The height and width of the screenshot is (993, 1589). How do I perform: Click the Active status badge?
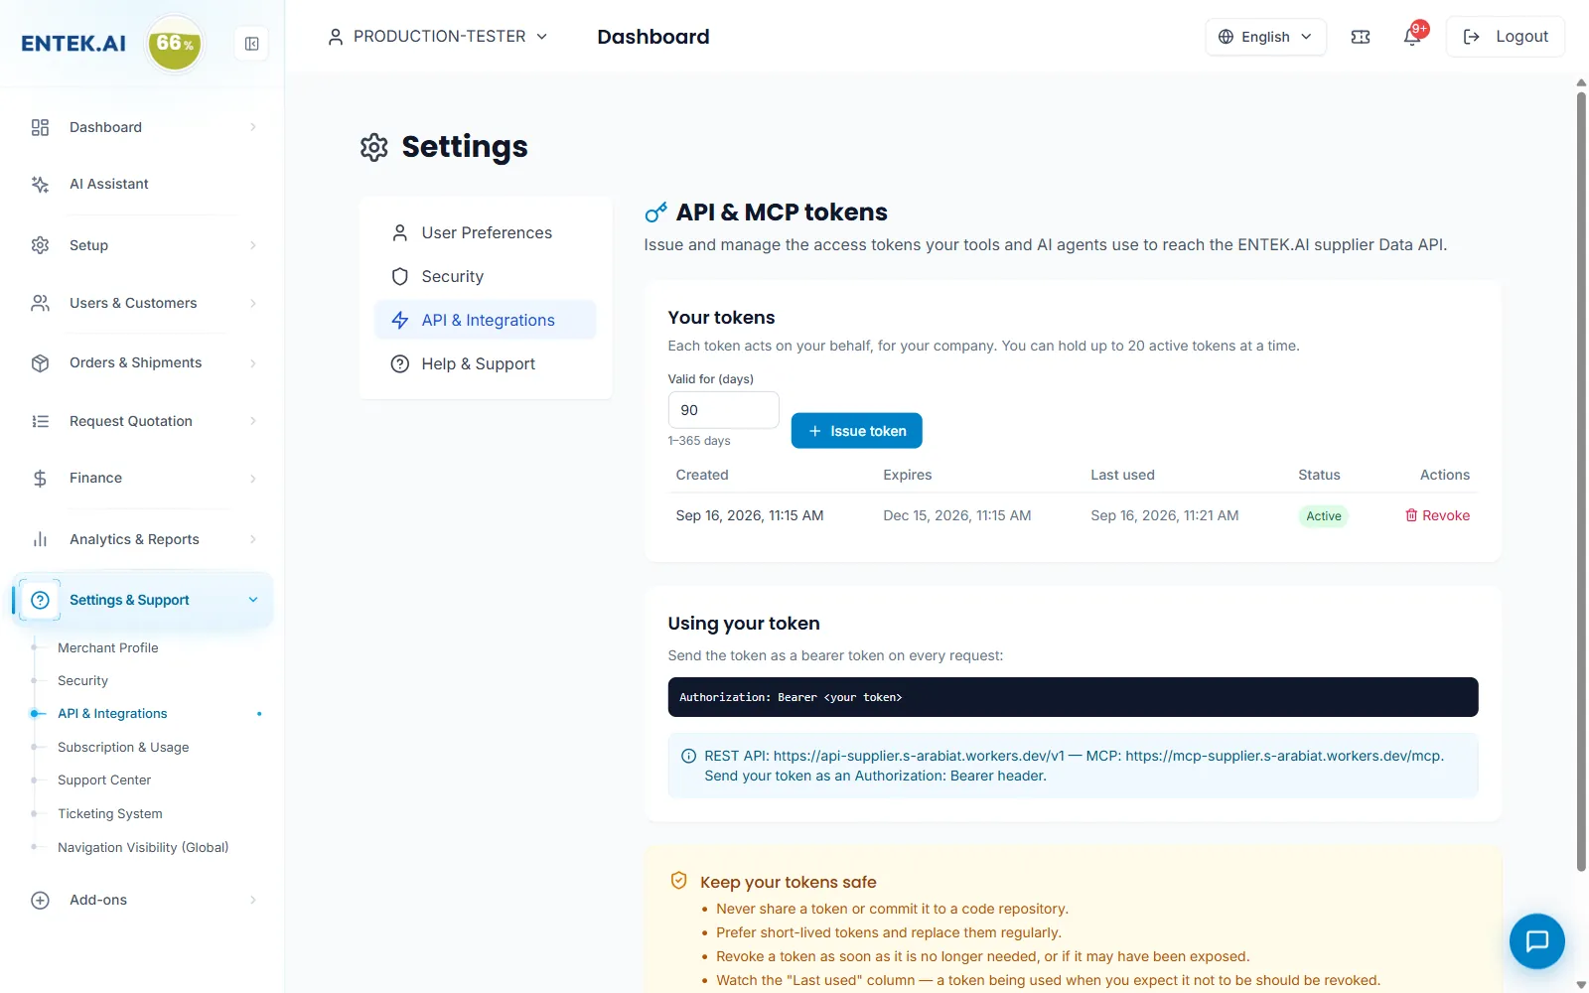[x=1323, y=515]
